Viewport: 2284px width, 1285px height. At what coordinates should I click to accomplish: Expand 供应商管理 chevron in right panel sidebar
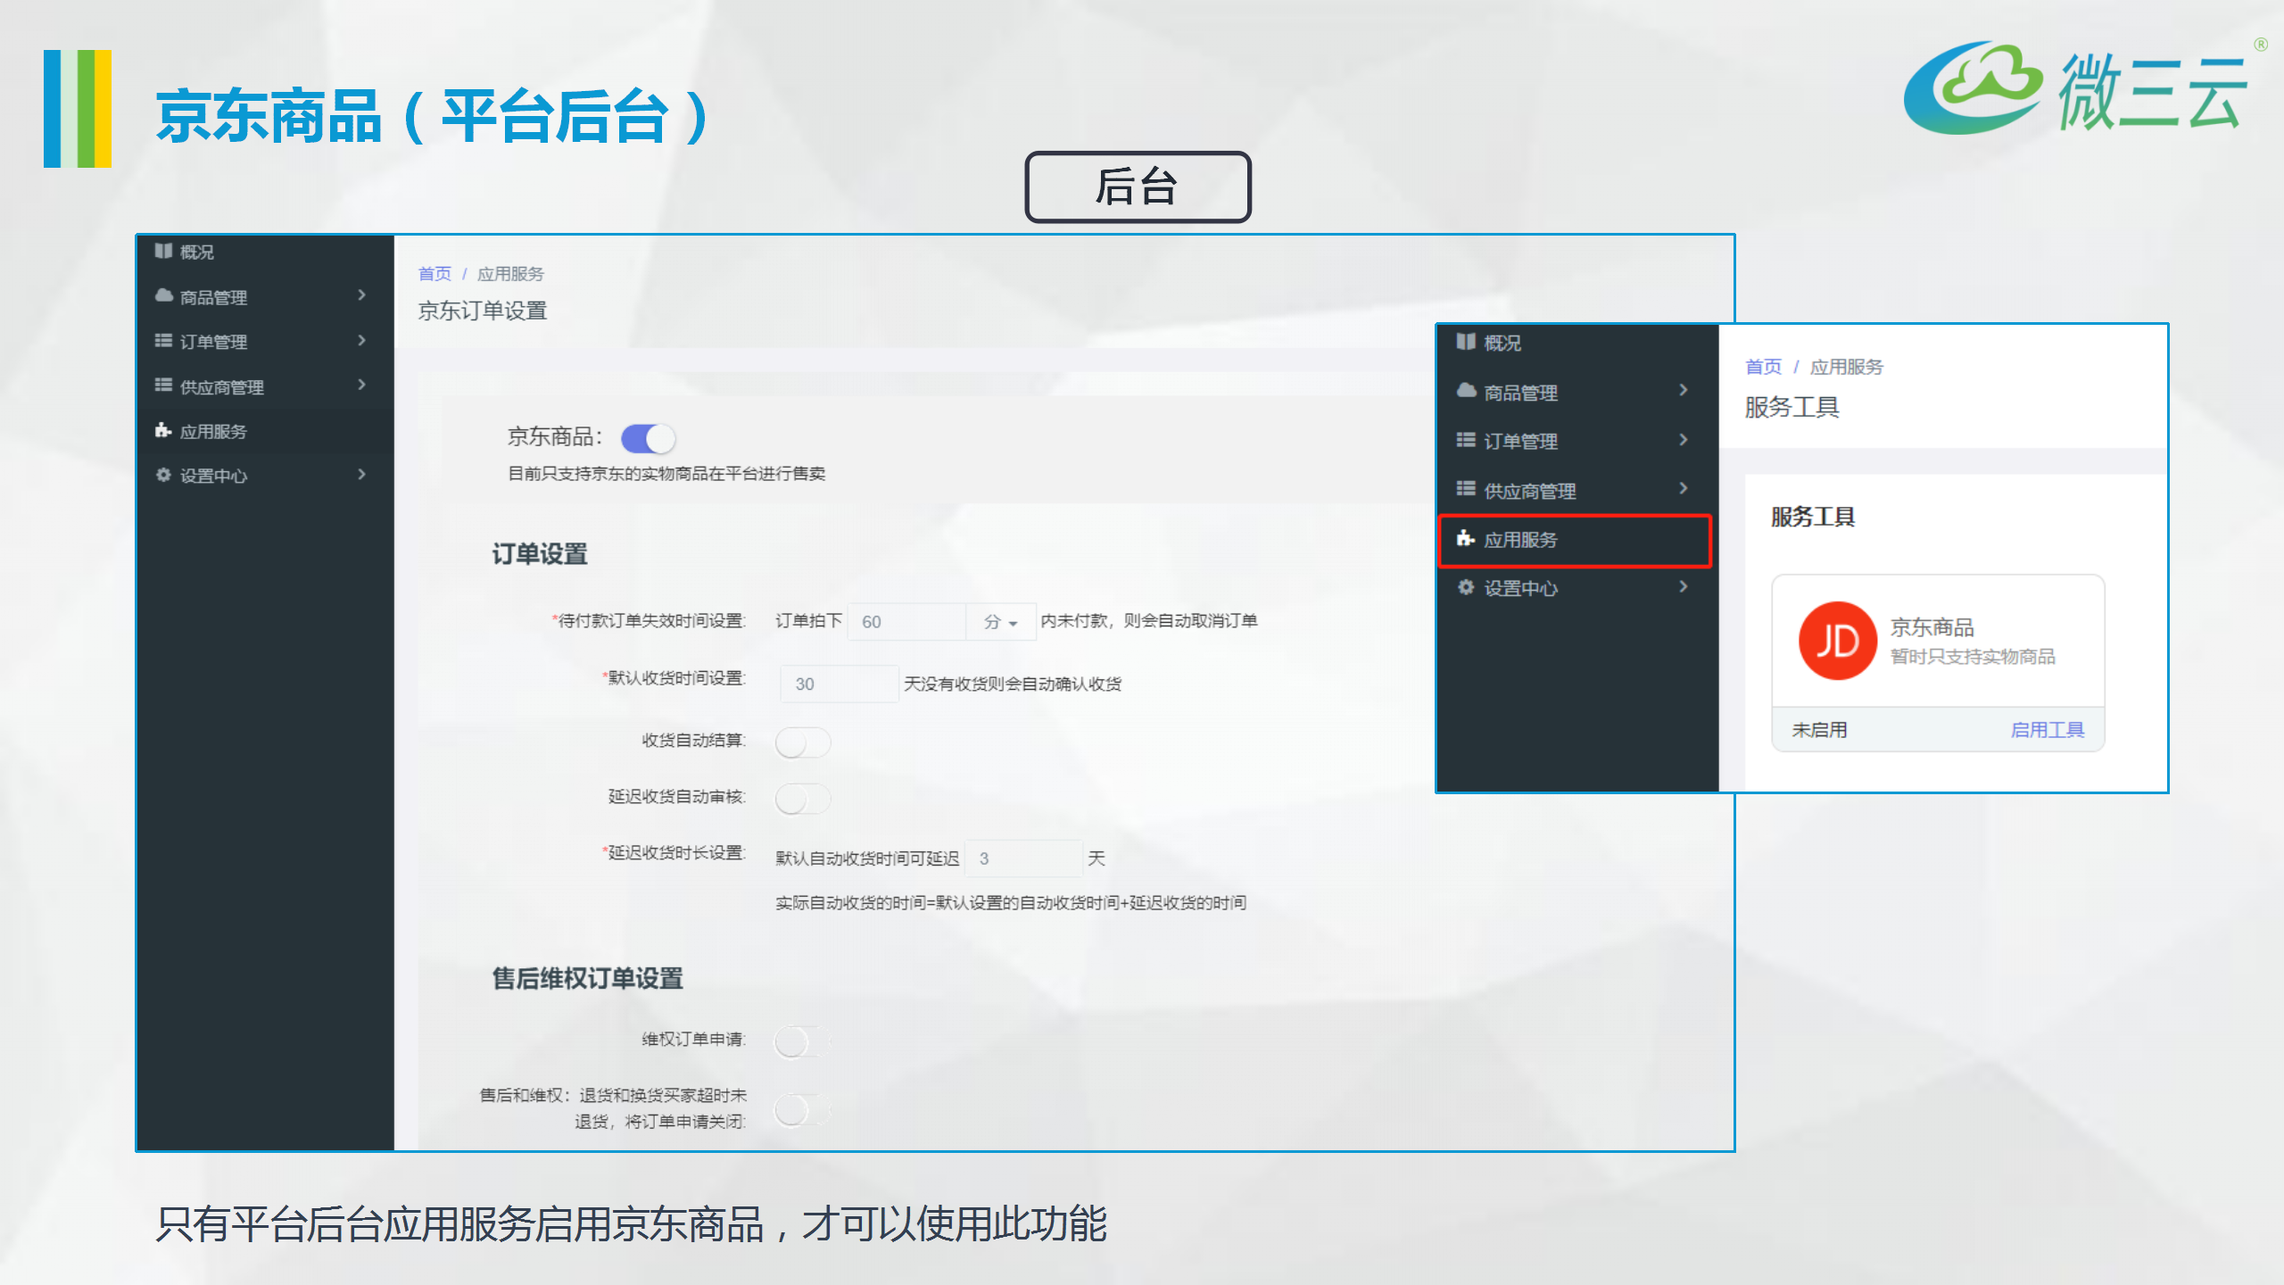[x=1684, y=489]
